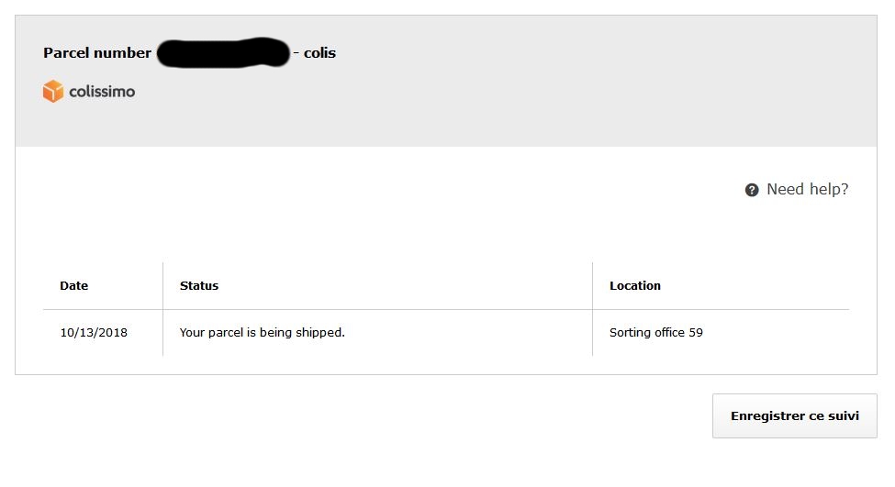Click the word 'suivi' on the button

coord(843,415)
